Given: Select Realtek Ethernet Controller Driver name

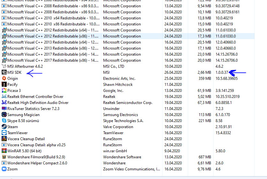Looking at the screenshot, I should (35, 97).
